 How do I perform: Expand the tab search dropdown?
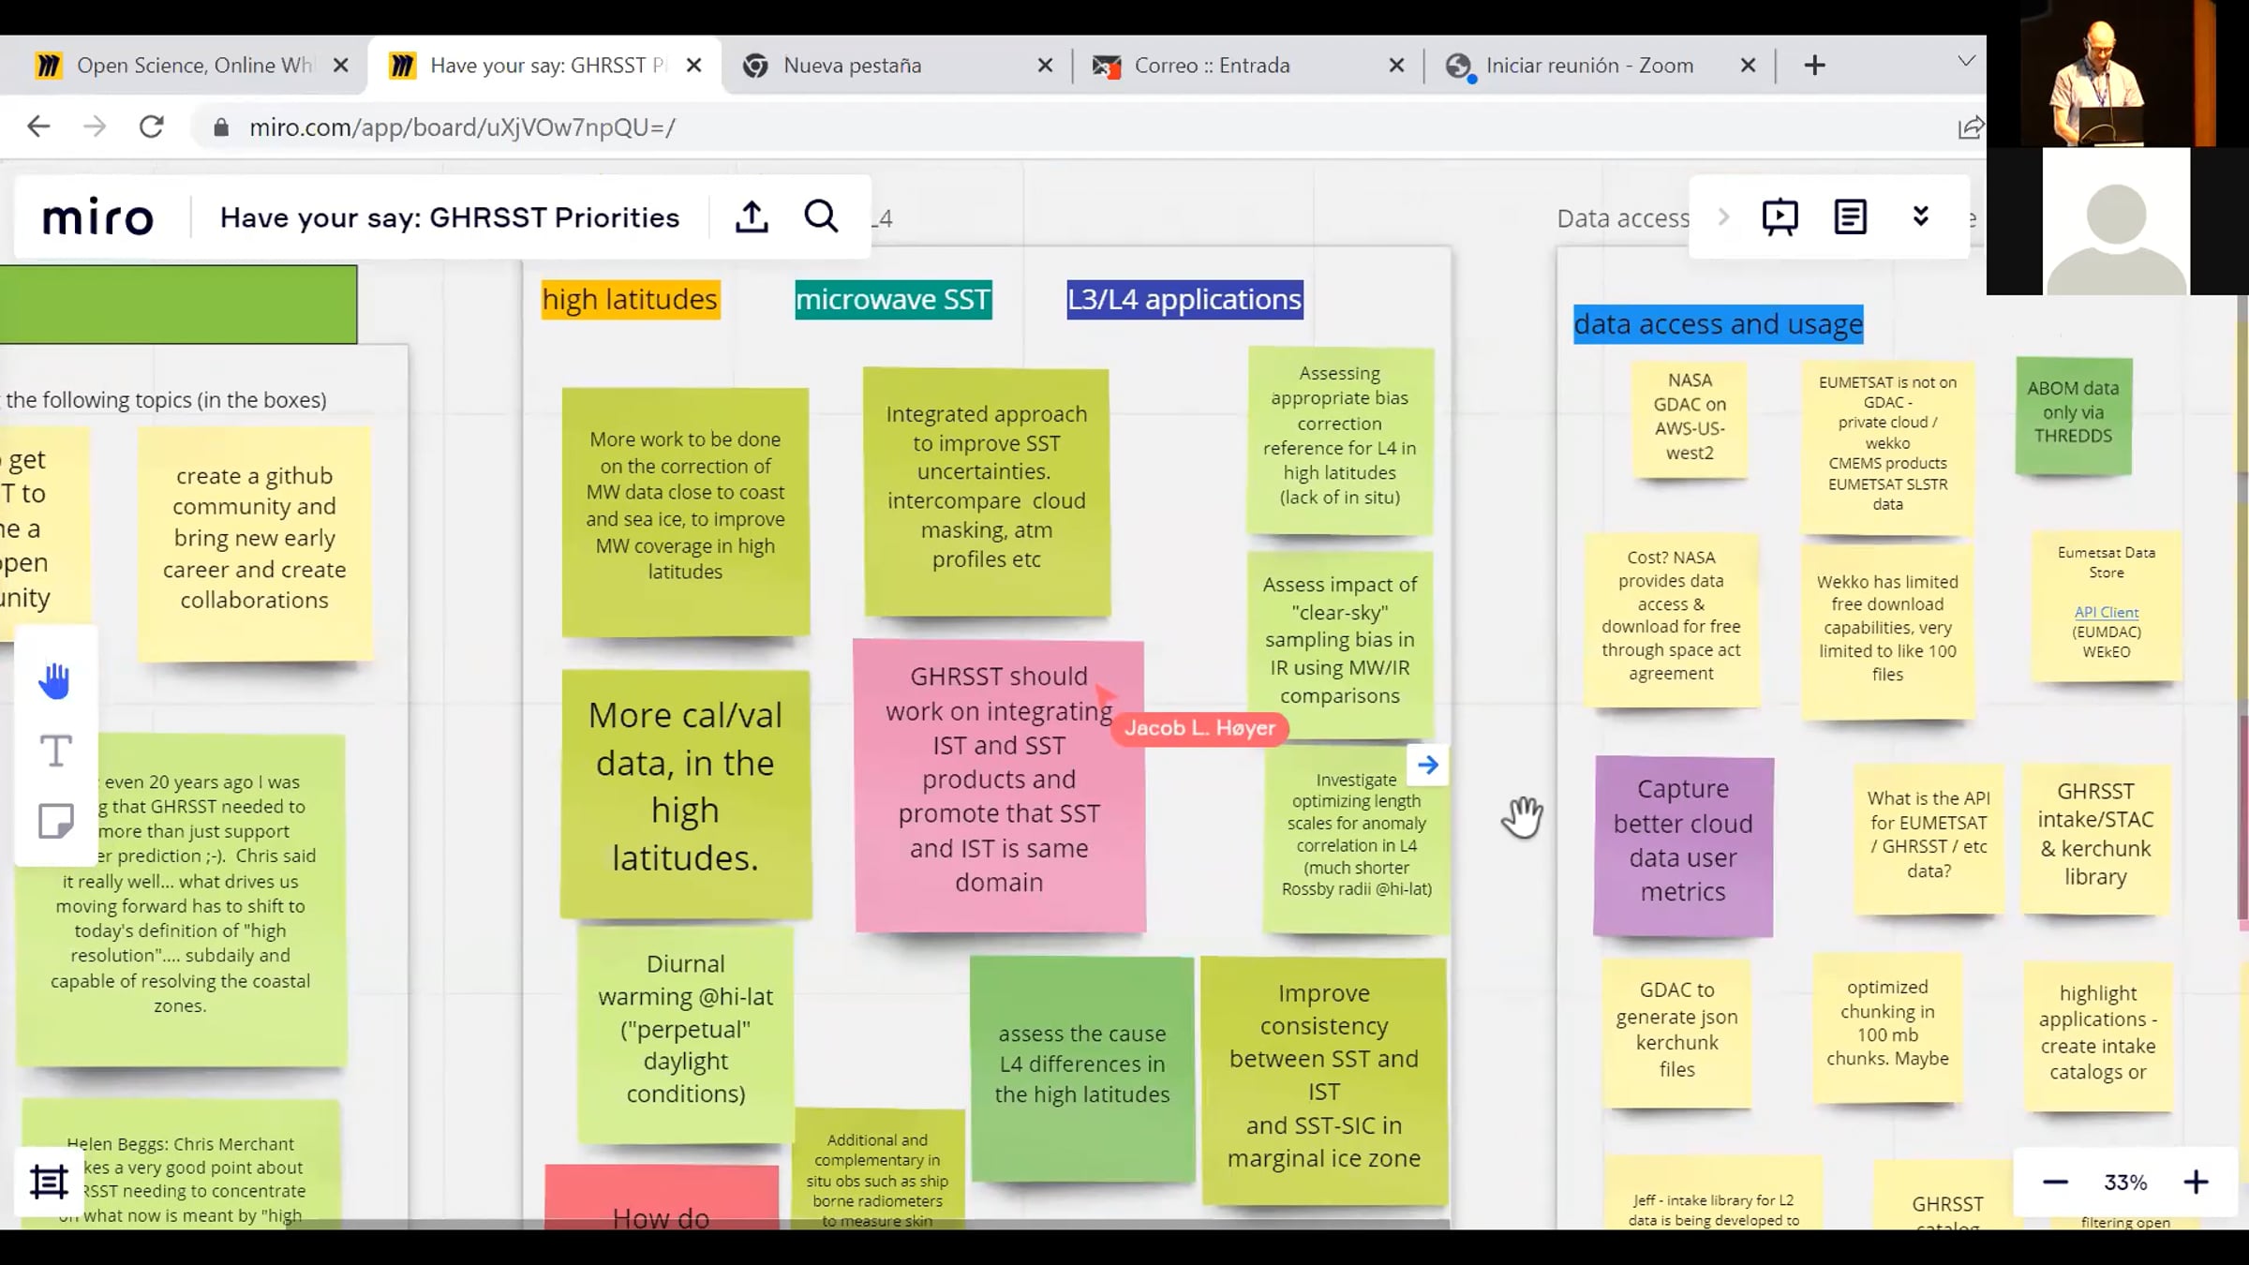click(1966, 62)
